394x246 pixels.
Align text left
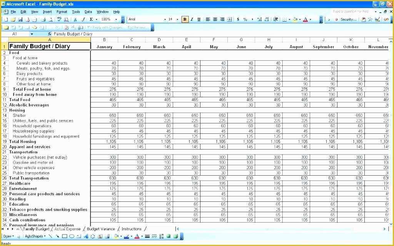tap(208, 19)
